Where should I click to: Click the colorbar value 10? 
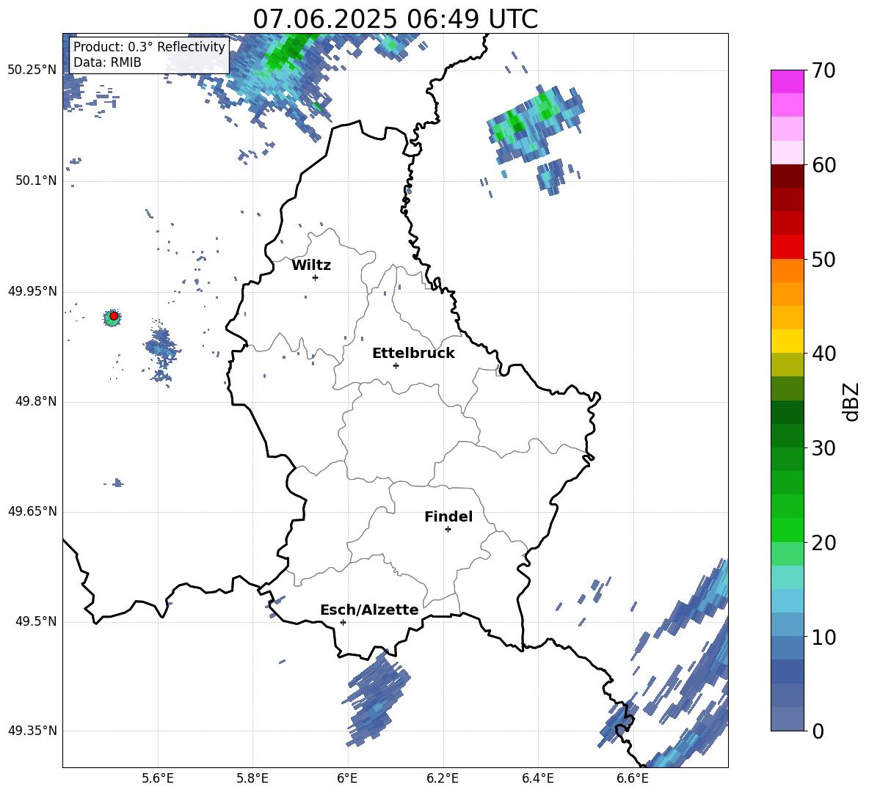[x=823, y=637]
